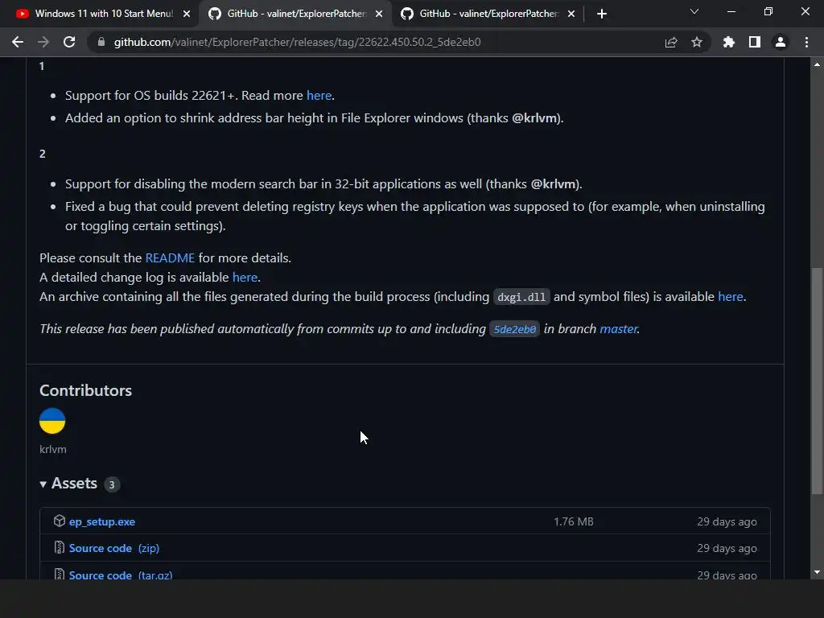This screenshot has width=824, height=618.
Task: Download Source code (tar.gz)
Action: pyautogui.click(x=121, y=575)
